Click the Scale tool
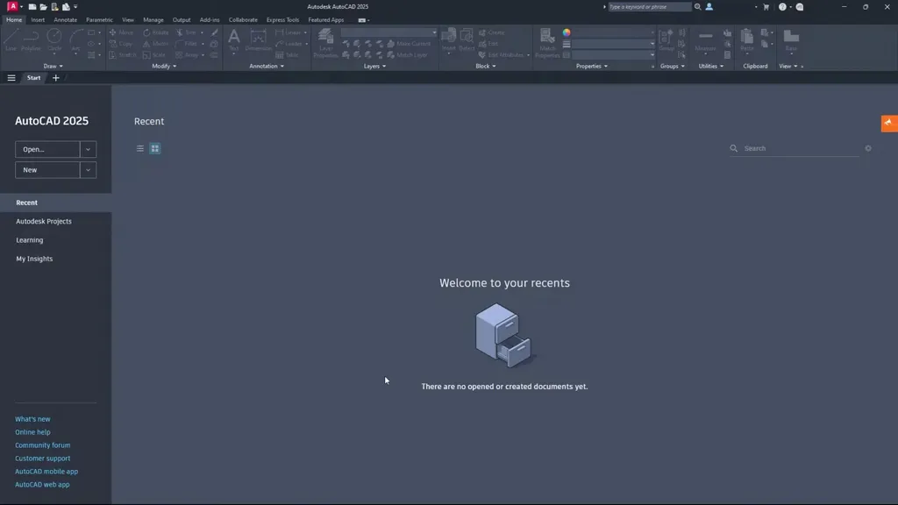898x505 pixels. (x=154, y=55)
